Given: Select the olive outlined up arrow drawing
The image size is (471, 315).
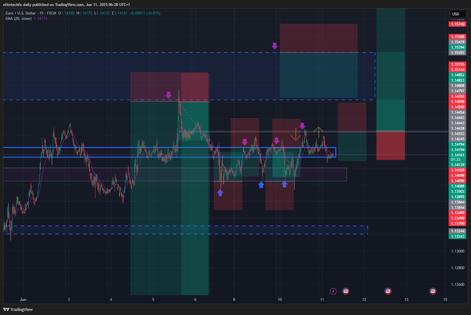Looking at the screenshot, I should 319,132.
